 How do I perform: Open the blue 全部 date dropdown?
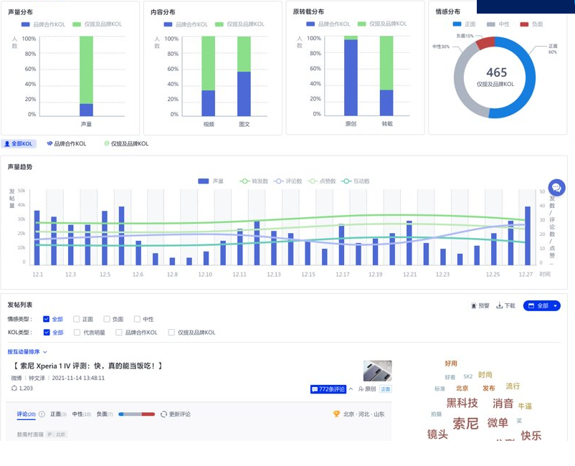tap(541, 306)
